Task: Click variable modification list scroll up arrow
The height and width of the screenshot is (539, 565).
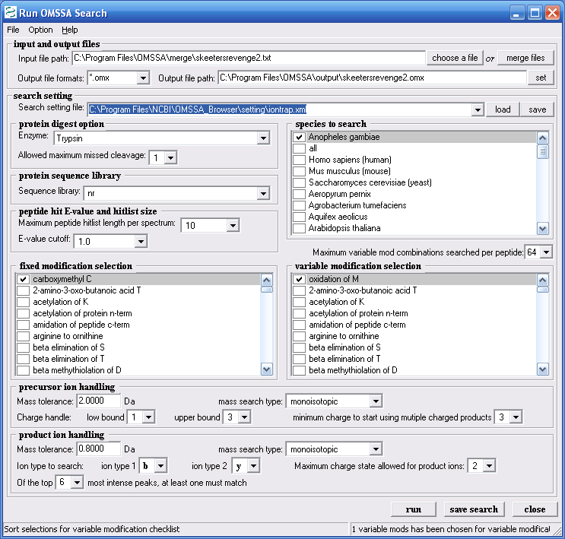Action: tap(543, 281)
